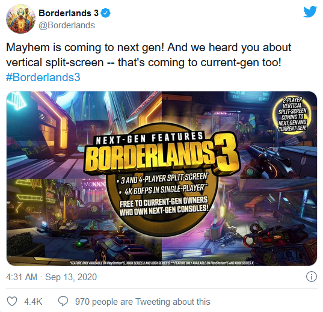Screen dimensions: 323x312
Task: Open the Borderlands 3 profile avatar
Action: pyautogui.click(x=20, y=19)
